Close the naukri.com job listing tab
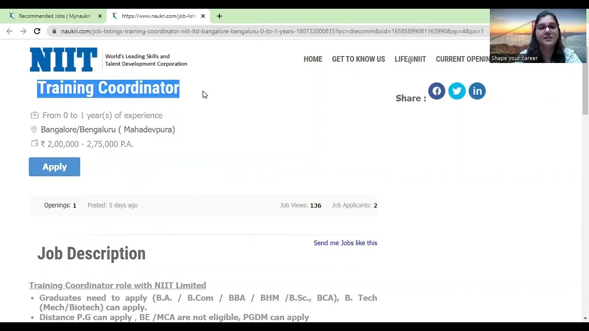This screenshot has height=331, width=589. coord(203,16)
